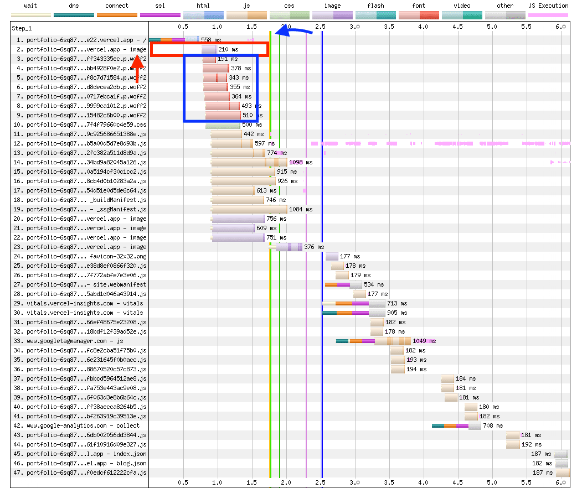Open request 18 _buildManifest.js entry
The image size is (582, 488).
click(86, 200)
